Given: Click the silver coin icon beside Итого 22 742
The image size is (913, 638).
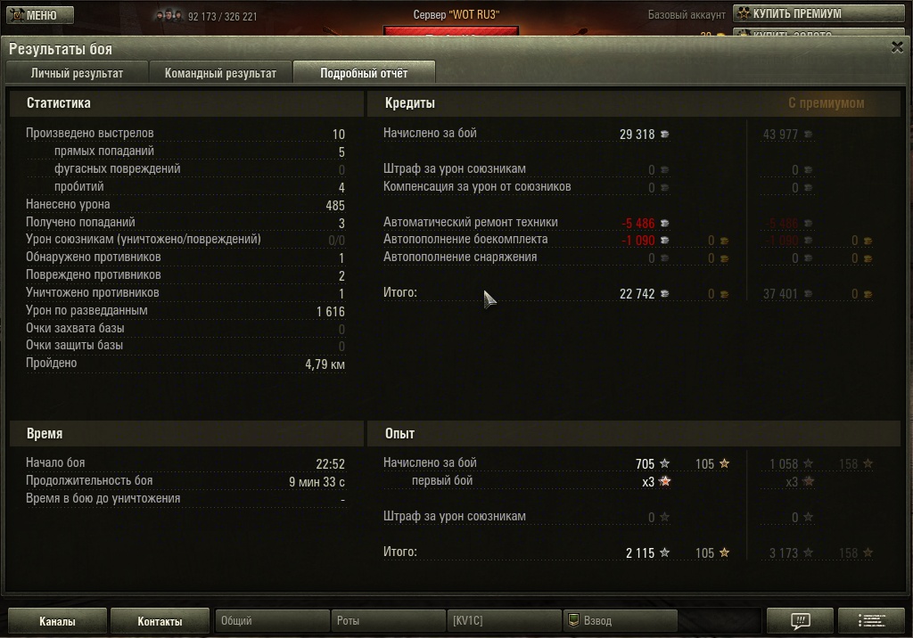Looking at the screenshot, I should pos(664,294).
